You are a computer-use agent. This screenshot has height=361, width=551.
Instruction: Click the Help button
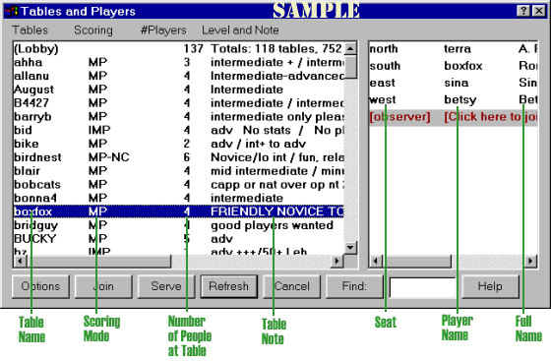(490, 286)
